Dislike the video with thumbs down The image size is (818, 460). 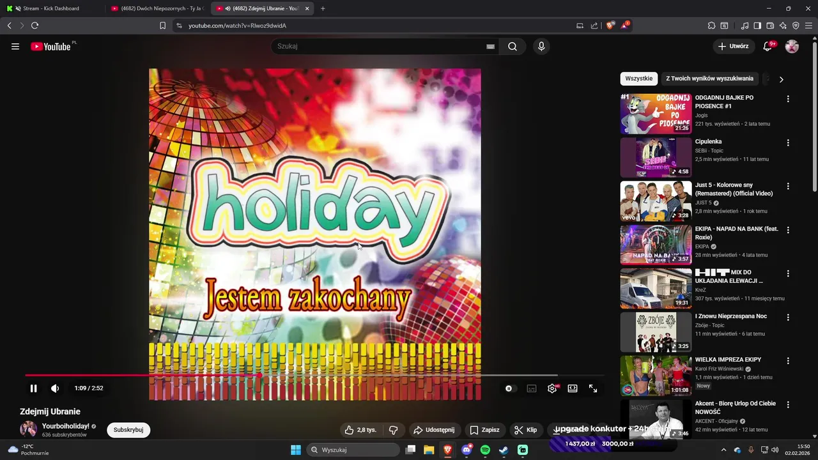click(394, 430)
